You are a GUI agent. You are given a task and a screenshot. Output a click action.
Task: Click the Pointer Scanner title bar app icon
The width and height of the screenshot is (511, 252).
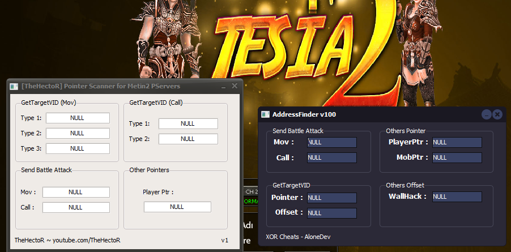(14, 87)
